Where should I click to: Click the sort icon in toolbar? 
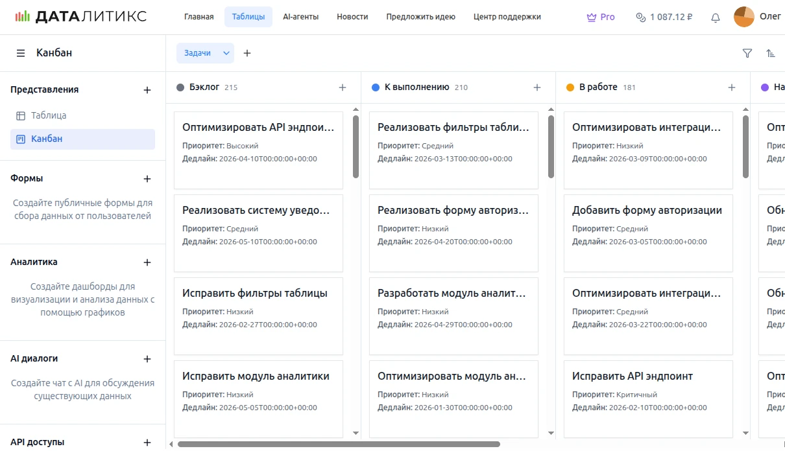[x=771, y=53]
